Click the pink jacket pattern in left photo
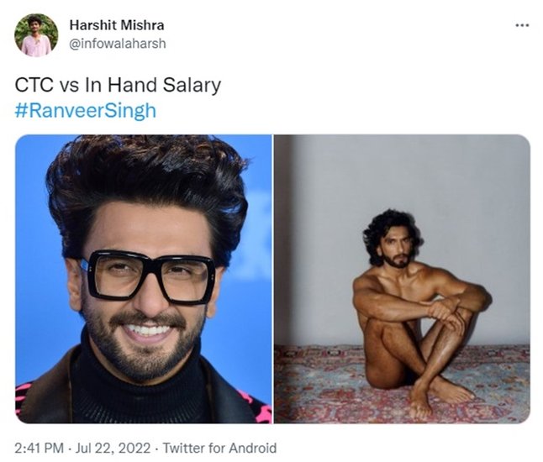543x462 pixels. tap(260, 408)
